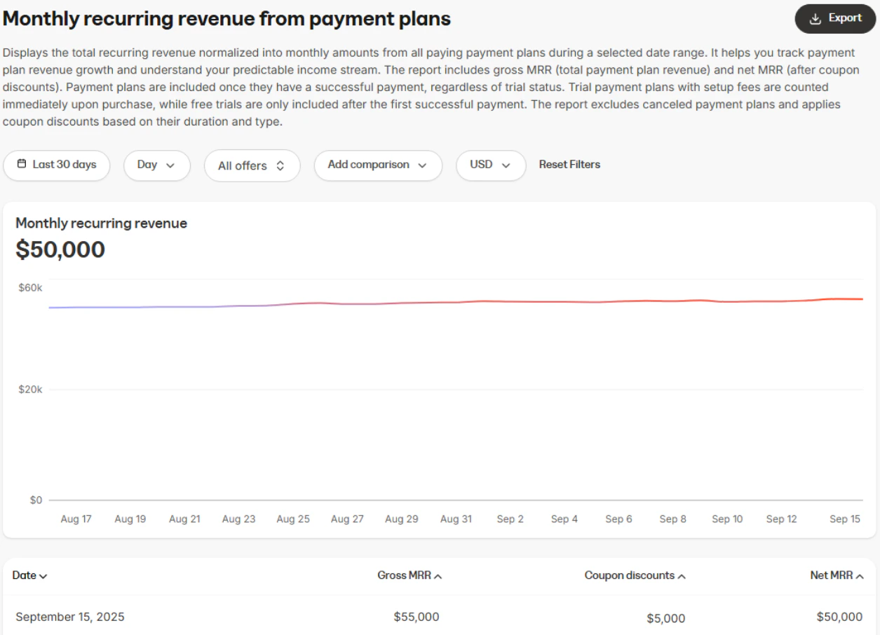Click the chevron on the USD currency selector
880x635 pixels.
point(504,165)
